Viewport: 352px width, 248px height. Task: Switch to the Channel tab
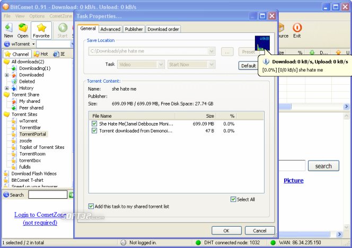coord(17,54)
